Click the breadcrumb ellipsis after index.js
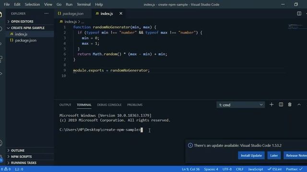 pos(83,22)
